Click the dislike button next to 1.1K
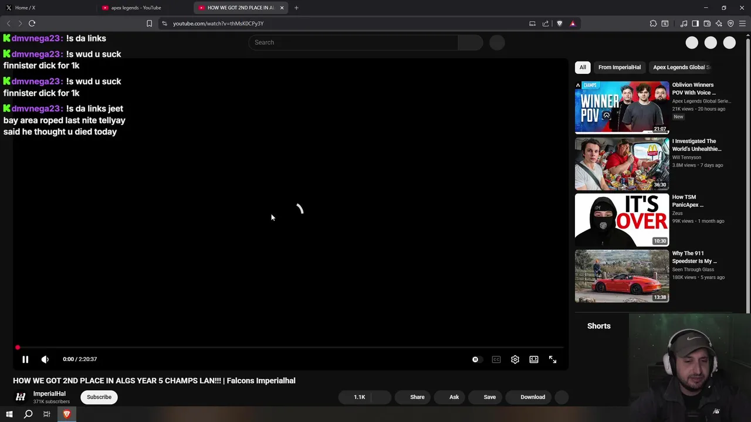 [381, 397]
